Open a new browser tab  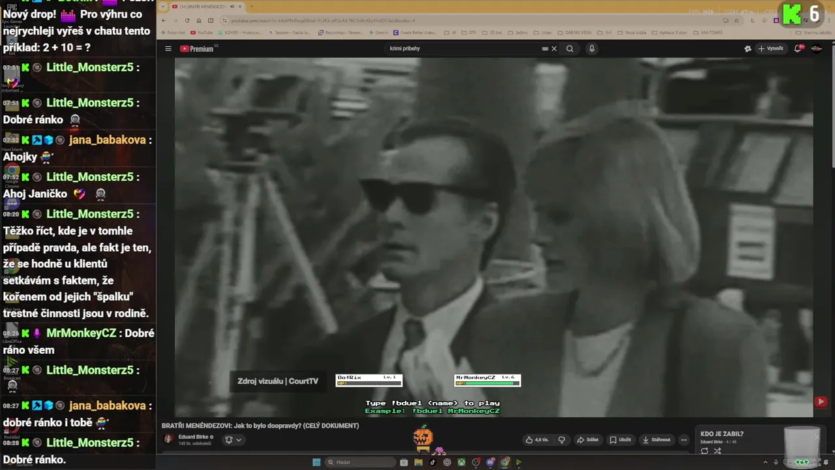(251, 7)
